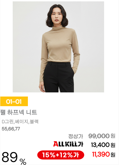
Task: Select the color options text D그린,베이지,블랙
Action: [20, 122]
